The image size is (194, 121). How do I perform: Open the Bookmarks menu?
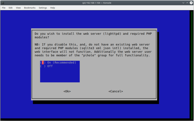click(x=30, y=8)
